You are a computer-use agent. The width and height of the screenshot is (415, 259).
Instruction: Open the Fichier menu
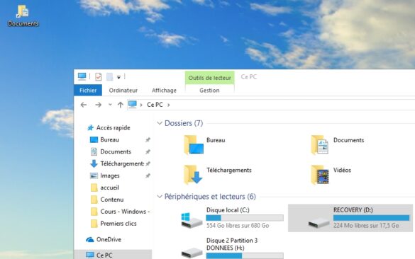(88, 91)
